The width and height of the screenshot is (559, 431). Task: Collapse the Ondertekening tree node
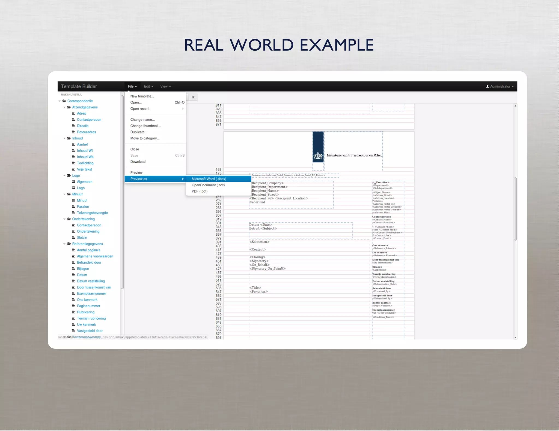pos(64,219)
